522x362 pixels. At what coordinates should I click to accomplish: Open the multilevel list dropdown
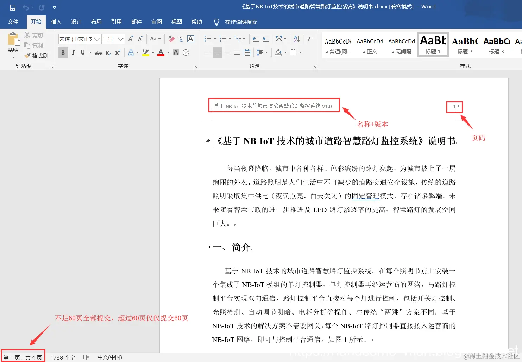(244, 39)
